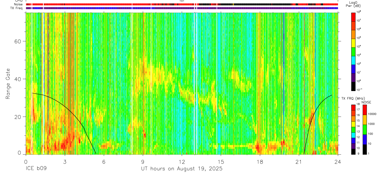Click the top 10^8 label of the power colorbar

[359, 12]
